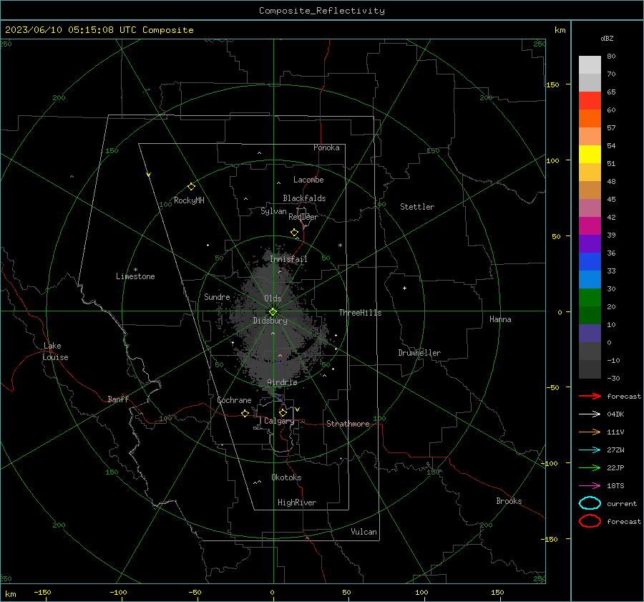Screen dimensions: 644x602
Task: Pick the pink 42 dBZ color swatch
Action: coord(590,208)
